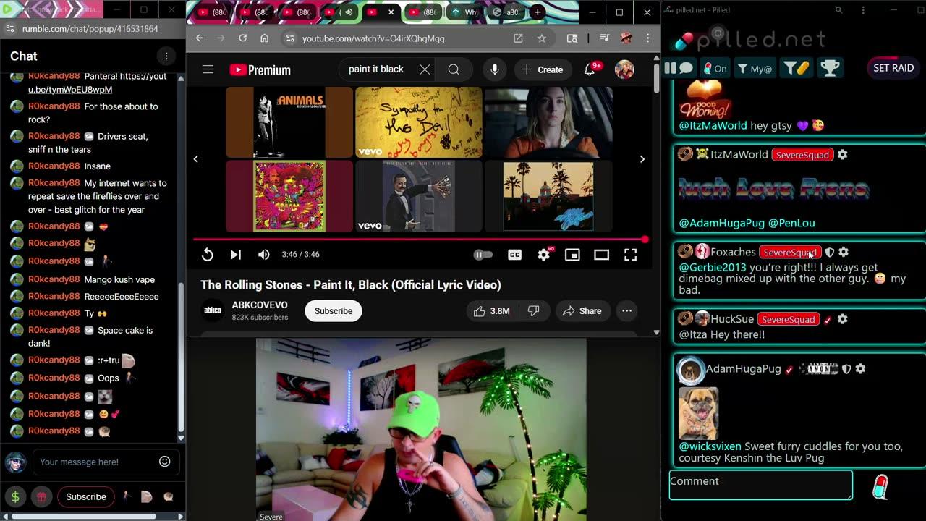This screenshot has height=521, width=926.
Task: Click the Create button on YouTube
Action: tap(542, 69)
